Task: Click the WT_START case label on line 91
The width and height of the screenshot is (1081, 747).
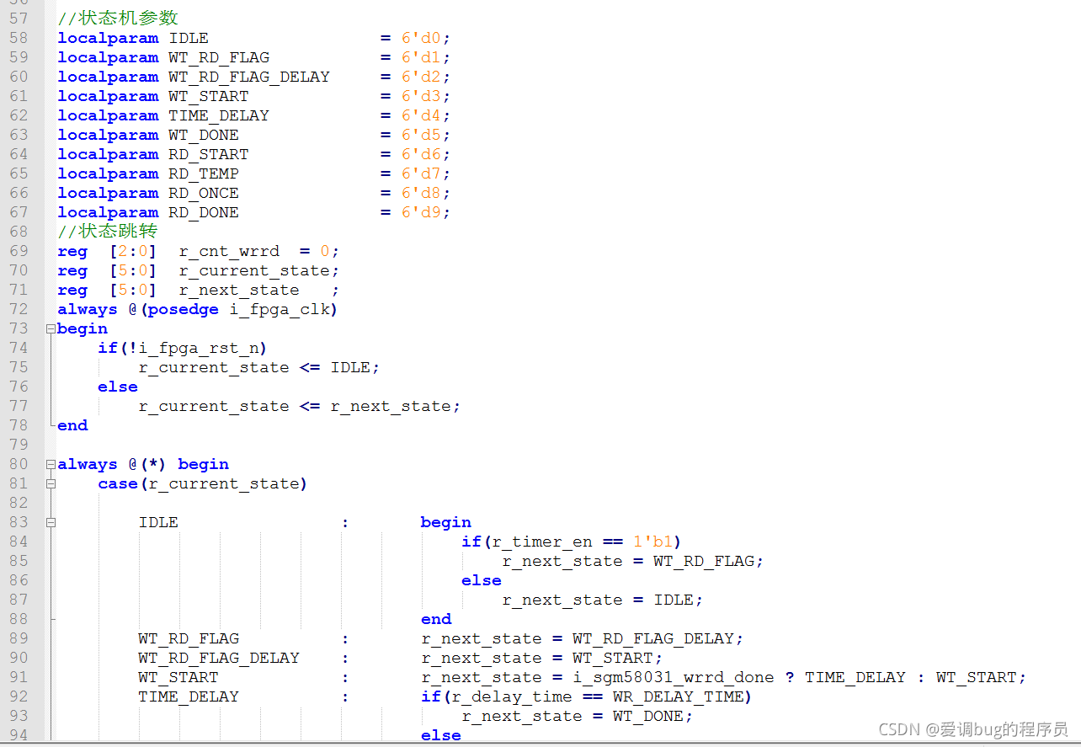Action: pyautogui.click(x=178, y=677)
